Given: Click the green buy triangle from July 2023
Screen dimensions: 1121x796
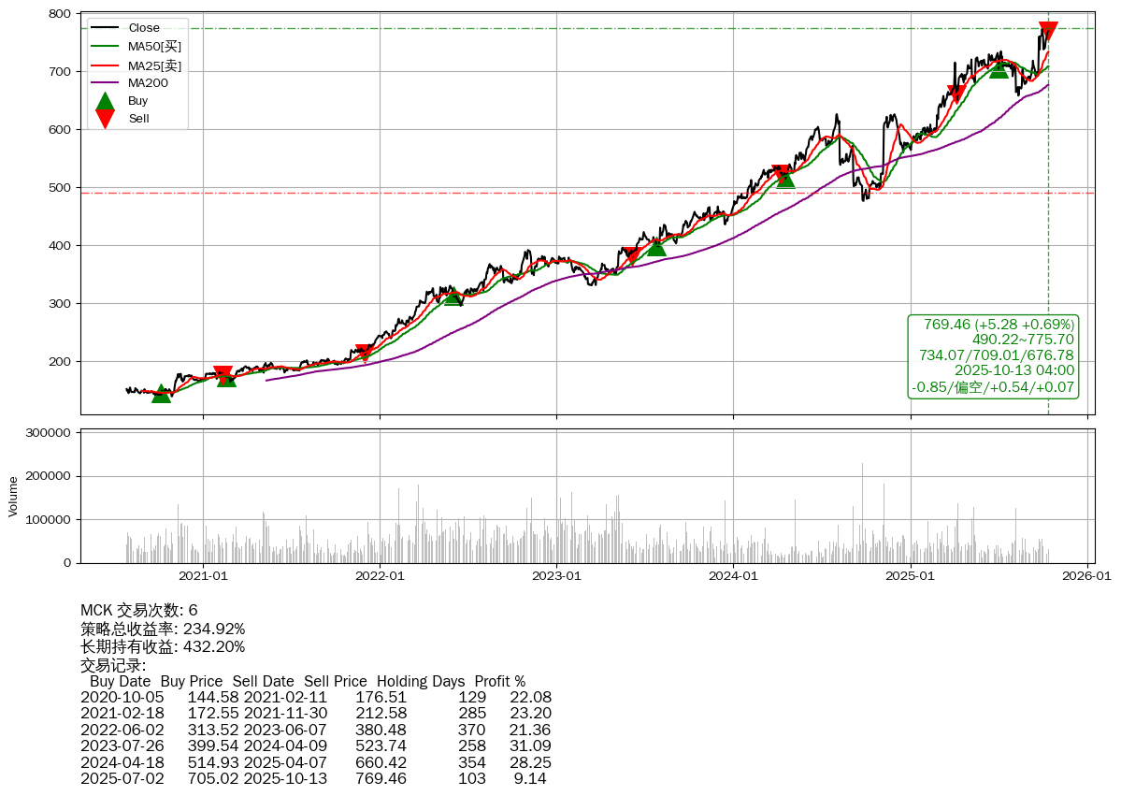Looking at the screenshot, I should coord(656,246).
